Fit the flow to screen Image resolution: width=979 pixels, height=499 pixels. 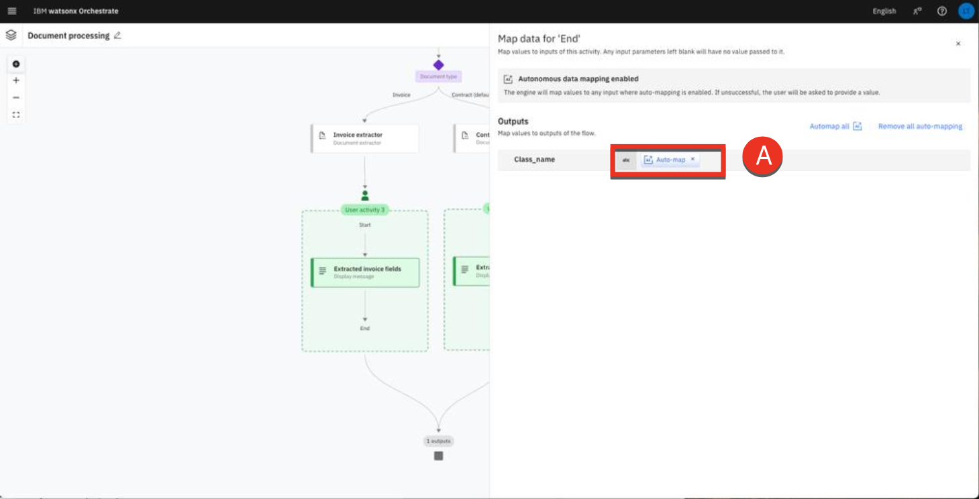[16, 115]
